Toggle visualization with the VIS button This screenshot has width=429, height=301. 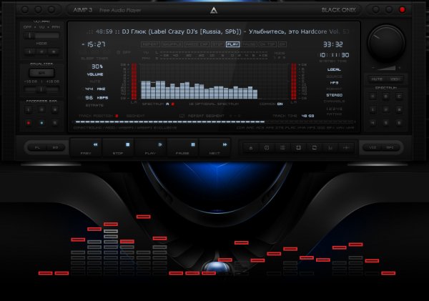[x=373, y=147]
